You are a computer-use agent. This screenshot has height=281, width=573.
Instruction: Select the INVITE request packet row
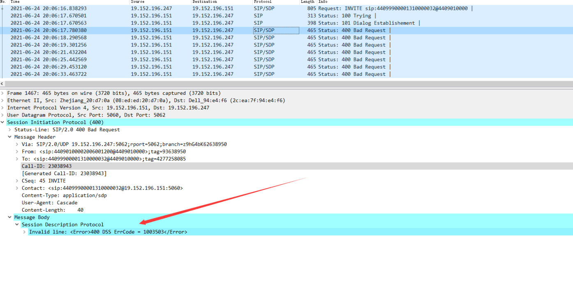pos(206,8)
